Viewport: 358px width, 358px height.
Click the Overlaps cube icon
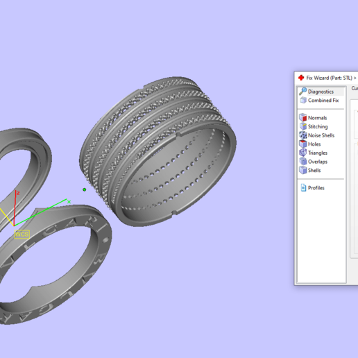303,162
